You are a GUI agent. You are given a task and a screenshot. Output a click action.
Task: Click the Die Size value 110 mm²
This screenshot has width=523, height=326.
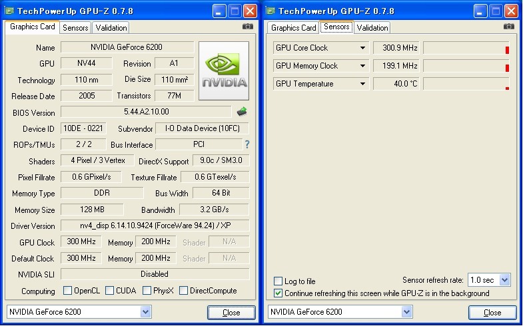pyautogui.click(x=175, y=80)
